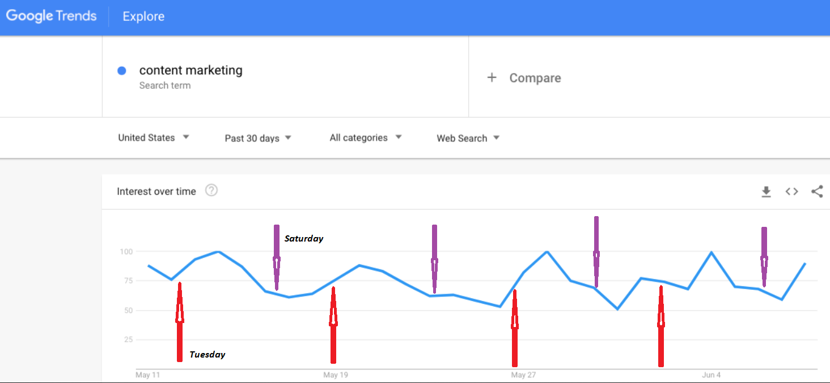This screenshot has width=830, height=383.
Task: Click the May 19 date label
Action: click(x=335, y=375)
